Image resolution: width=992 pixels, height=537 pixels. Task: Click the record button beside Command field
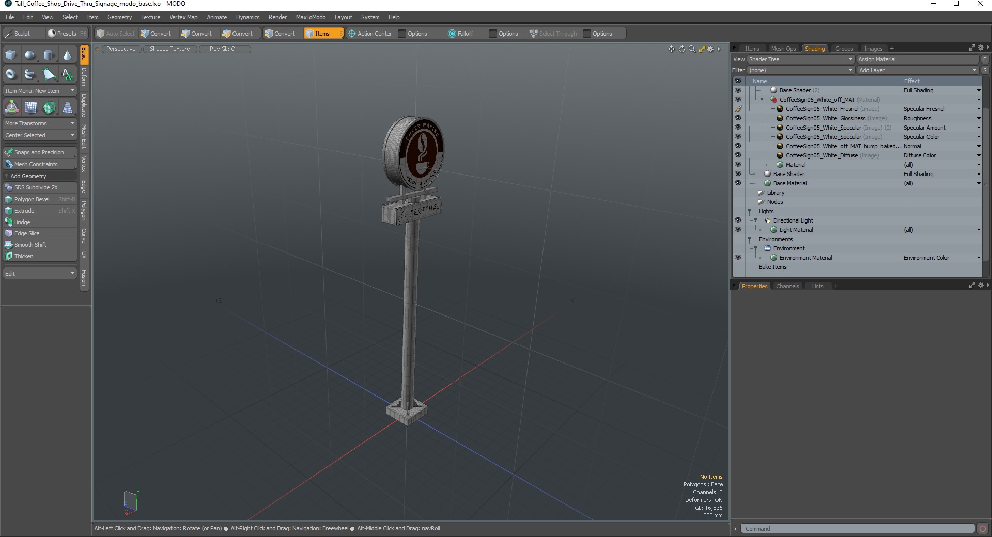click(x=983, y=528)
